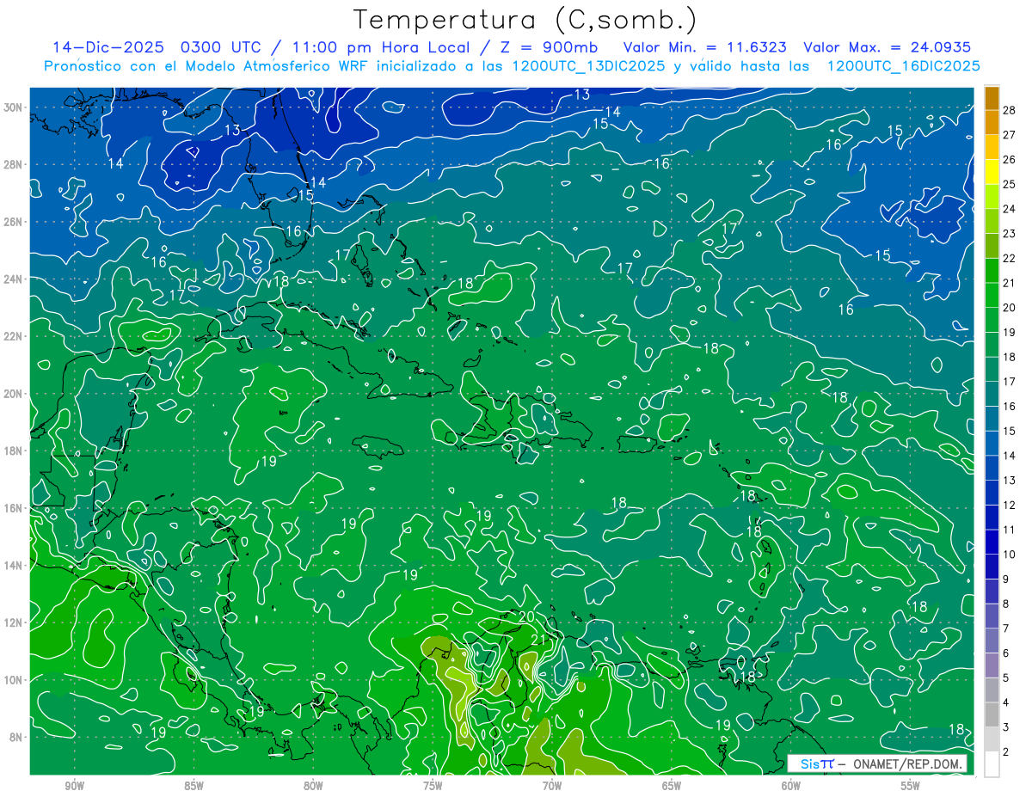1032x797 pixels.
Task: Click the colorbar legend value 25
Action: (1009, 184)
